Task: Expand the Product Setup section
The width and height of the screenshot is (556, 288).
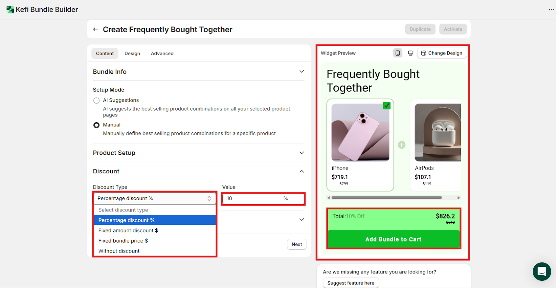Action: [x=302, y=153]
